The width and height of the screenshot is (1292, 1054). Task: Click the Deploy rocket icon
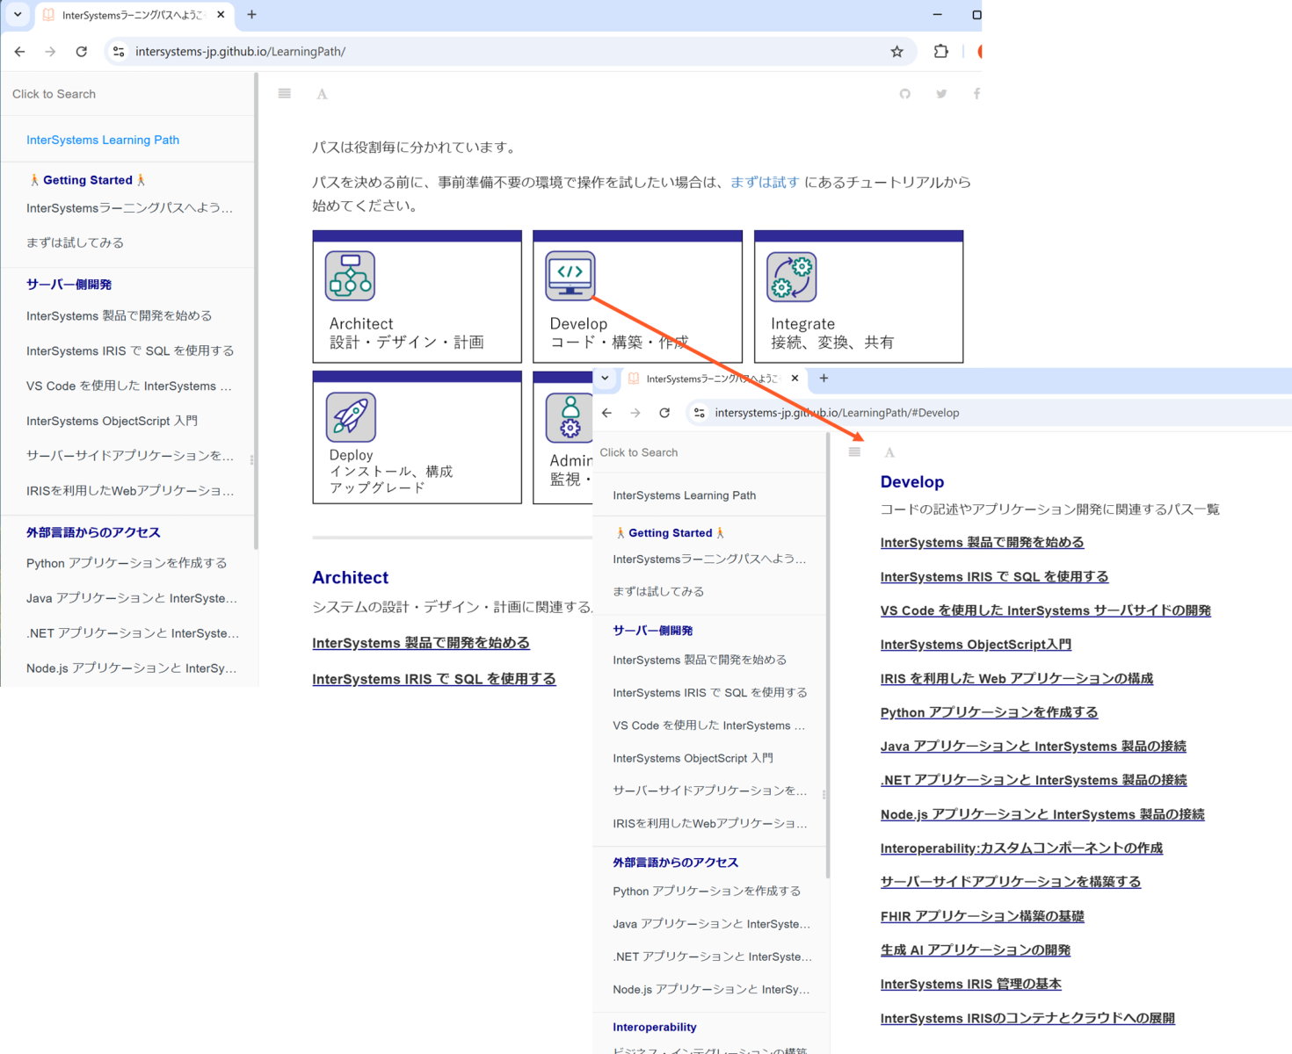tap(351, 416)
